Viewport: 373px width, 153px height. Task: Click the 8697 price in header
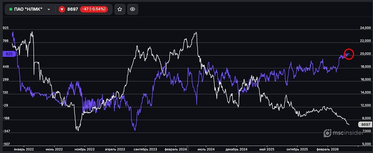73,9
